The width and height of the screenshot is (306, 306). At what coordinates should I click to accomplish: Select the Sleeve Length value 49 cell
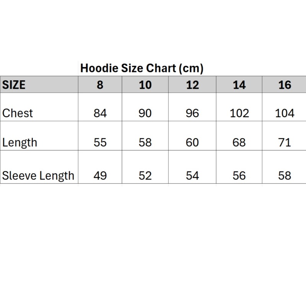100,167
